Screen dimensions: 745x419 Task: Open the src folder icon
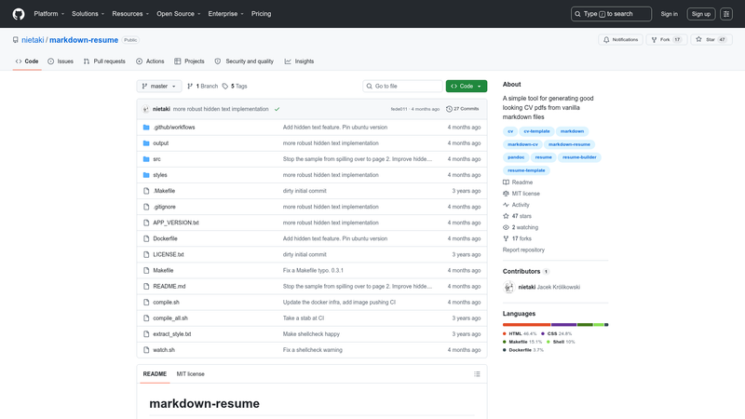coord(146,159)
